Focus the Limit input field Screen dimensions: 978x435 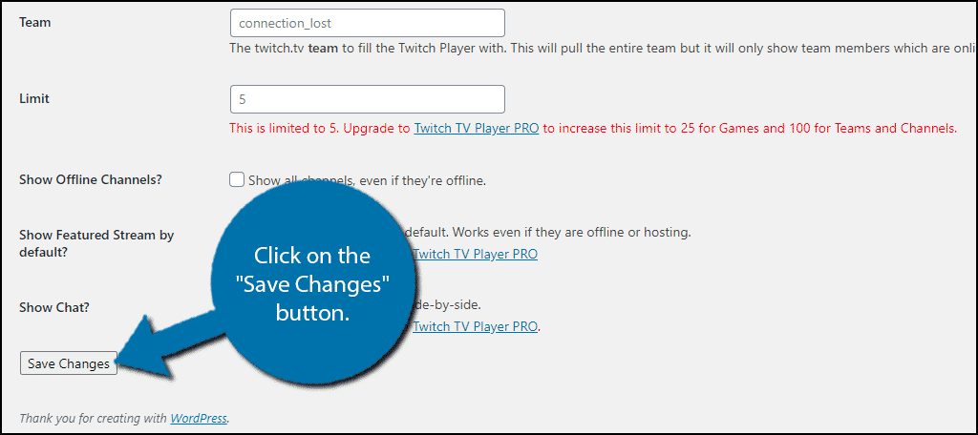pos(368,99)
